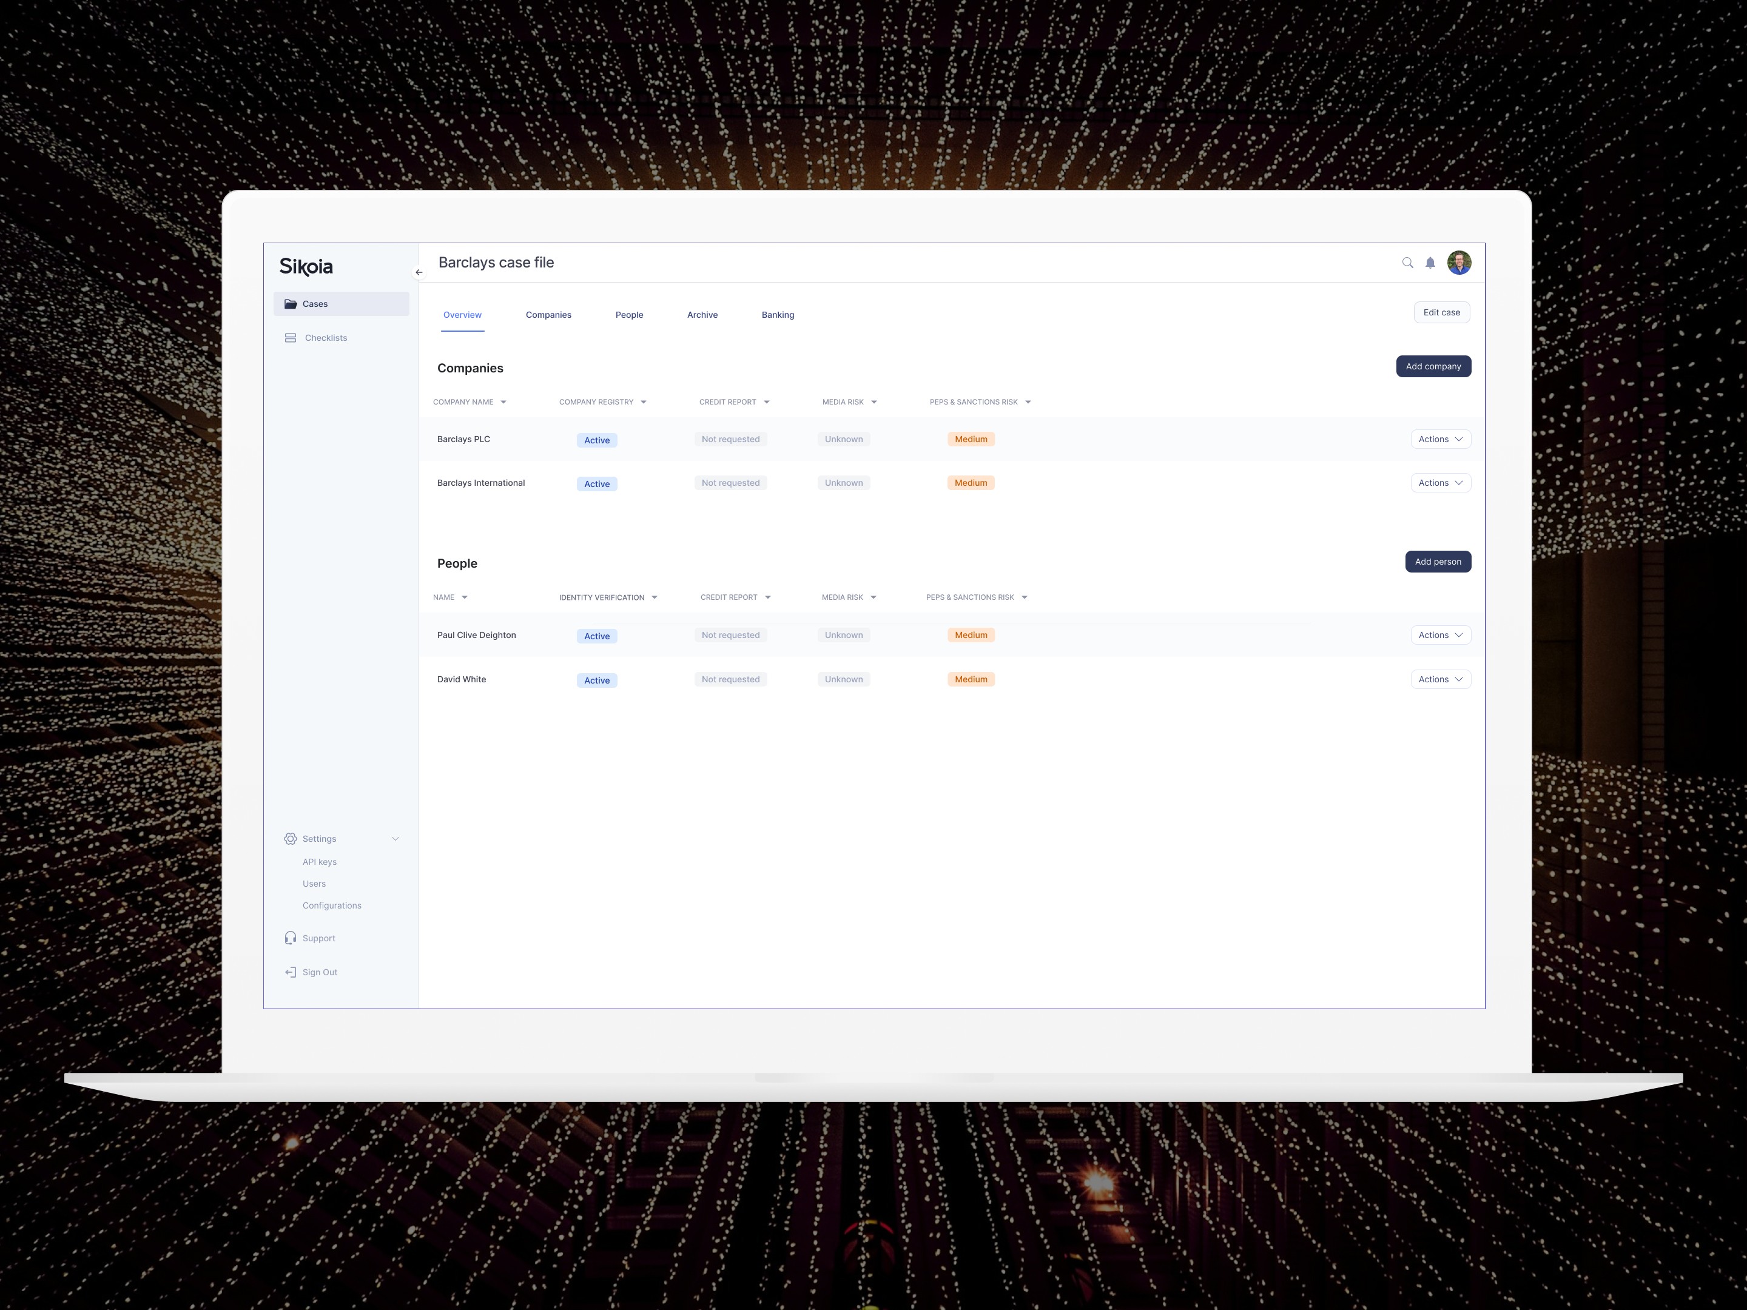Click the Edit case button

[1441, 313]
